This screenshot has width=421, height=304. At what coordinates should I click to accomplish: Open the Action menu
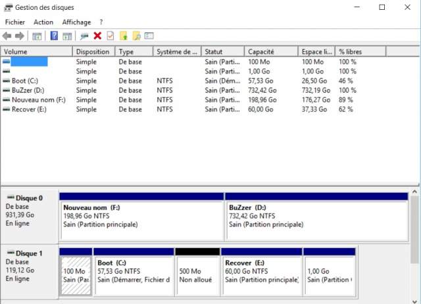[x=43, y=22]
